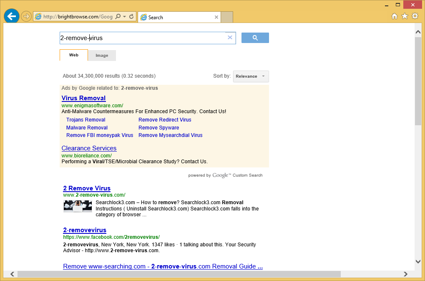Click the magnifier search icon in address bar
The image size is (425, 281).
tap(118, 17)
